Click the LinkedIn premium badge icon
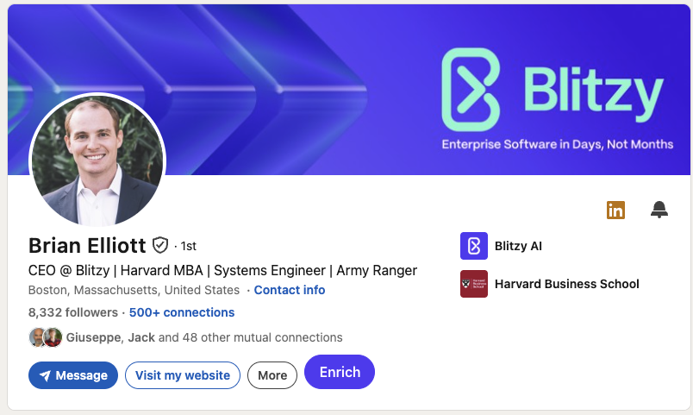The image size is (693, 415). pos(615,210)
